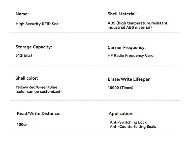Click the Erase/Write Lifespan heading
This screenshot has width=189, height=144.
[129, 79]
